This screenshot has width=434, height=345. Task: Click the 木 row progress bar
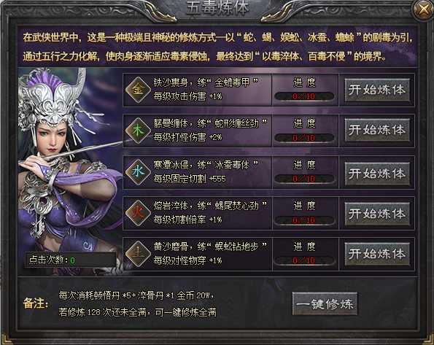pos(304,138)
